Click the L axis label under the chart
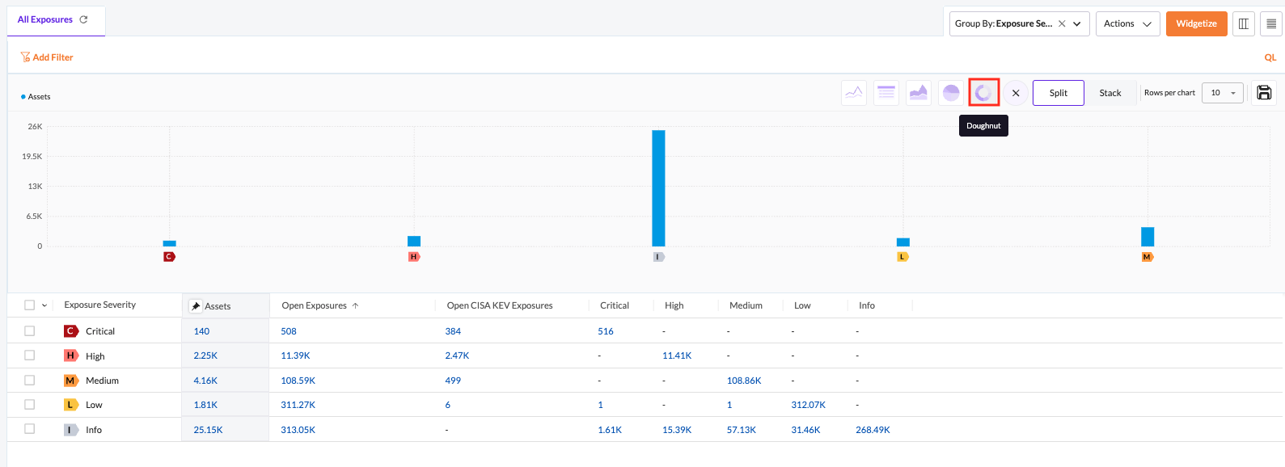Screen dimensions: 1285x467 (x=903, y=257)
